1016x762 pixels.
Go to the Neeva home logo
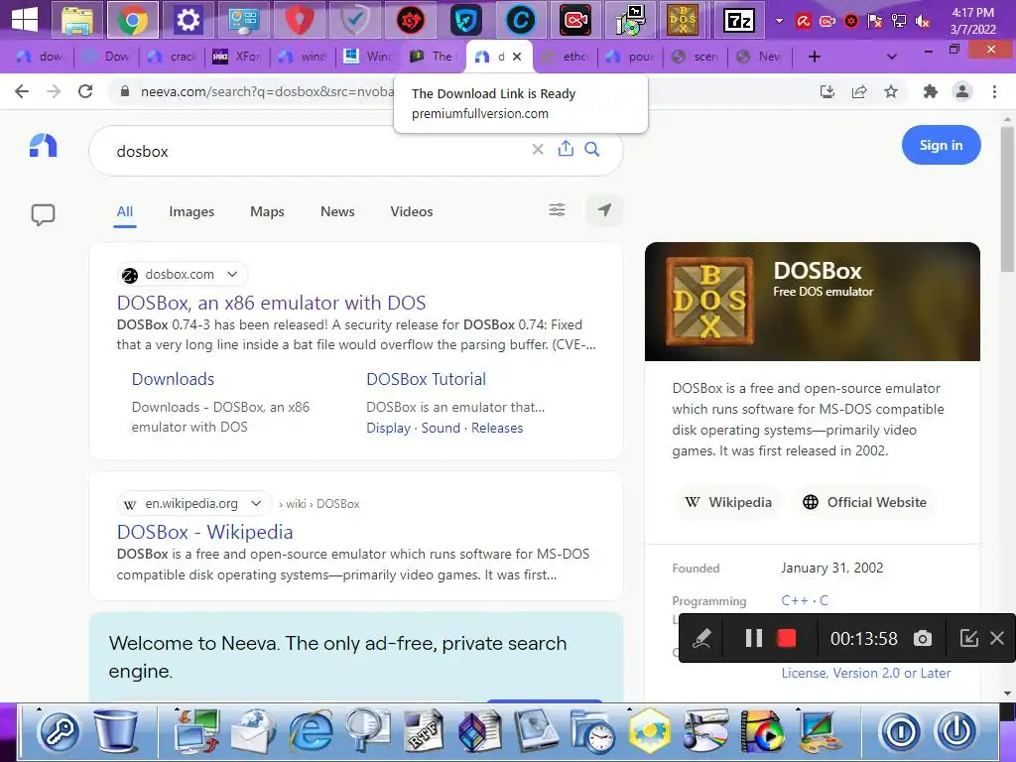pyautogui.click(x=44, y=145)
